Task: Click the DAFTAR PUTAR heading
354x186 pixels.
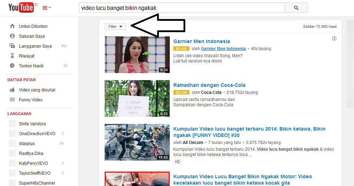Action: click(x=21, y=80)
